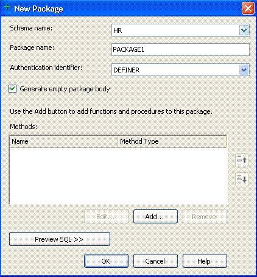Image resolution: width=257 pixels, height=277 pixels.
Task: Click the Package name input field
Action: click(x=180, y=49)
